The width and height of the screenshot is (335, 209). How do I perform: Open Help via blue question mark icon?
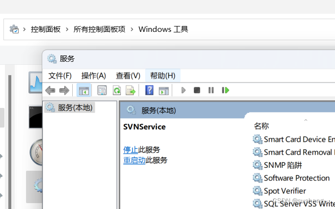coord(149,90)
